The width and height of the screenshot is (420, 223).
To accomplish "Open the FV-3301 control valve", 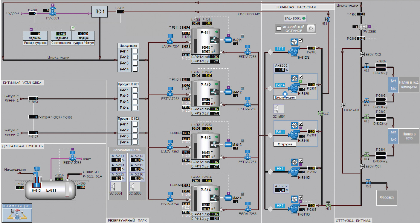I will click(x=53, y=12).
